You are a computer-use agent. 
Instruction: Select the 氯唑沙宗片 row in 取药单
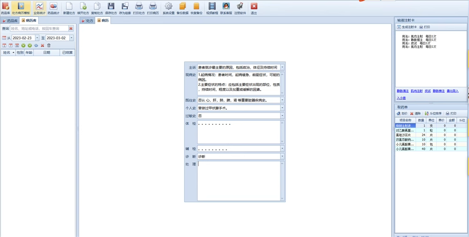coord(430,135)
